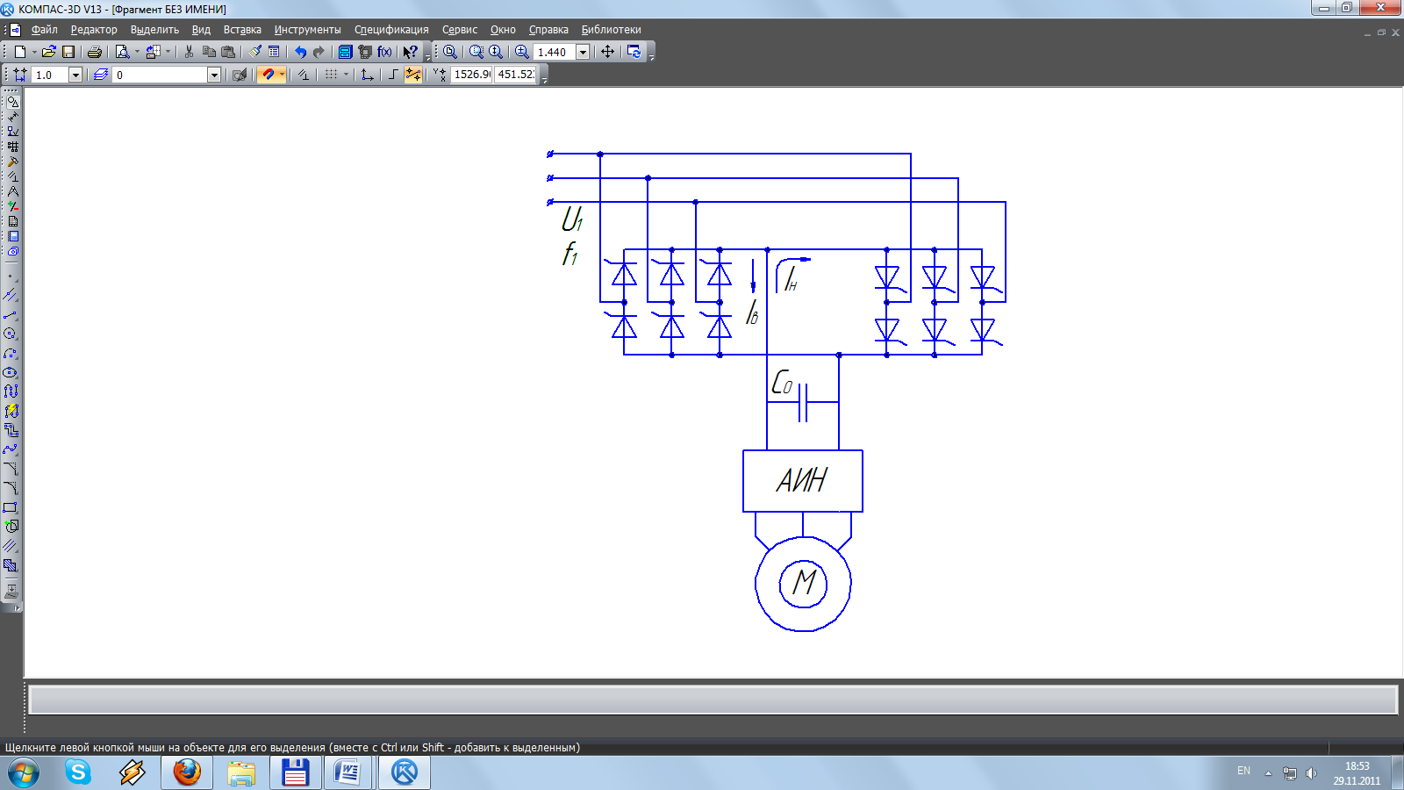This screenshot has height=790, width=1404.
Task: Open the Windows Start menu
Action: pos(24,773)
